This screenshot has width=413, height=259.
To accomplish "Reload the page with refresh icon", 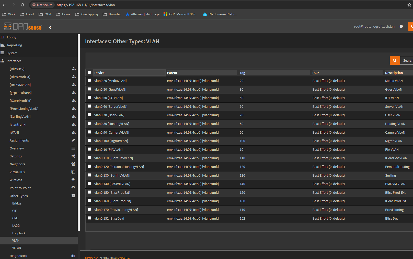I will pyautogui.click(x=22, y=5).
